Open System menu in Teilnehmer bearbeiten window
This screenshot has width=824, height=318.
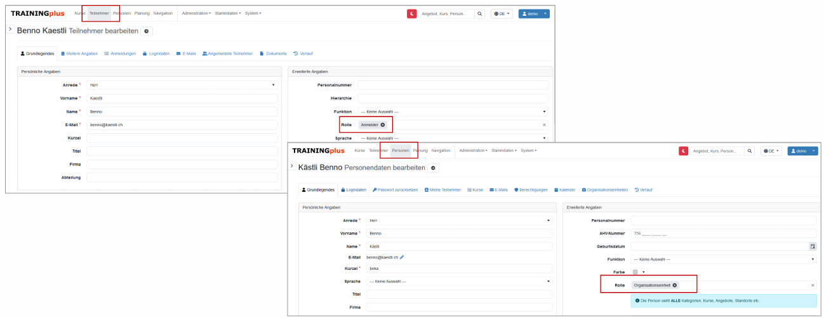pyautogui.click(x=253, y=13)
